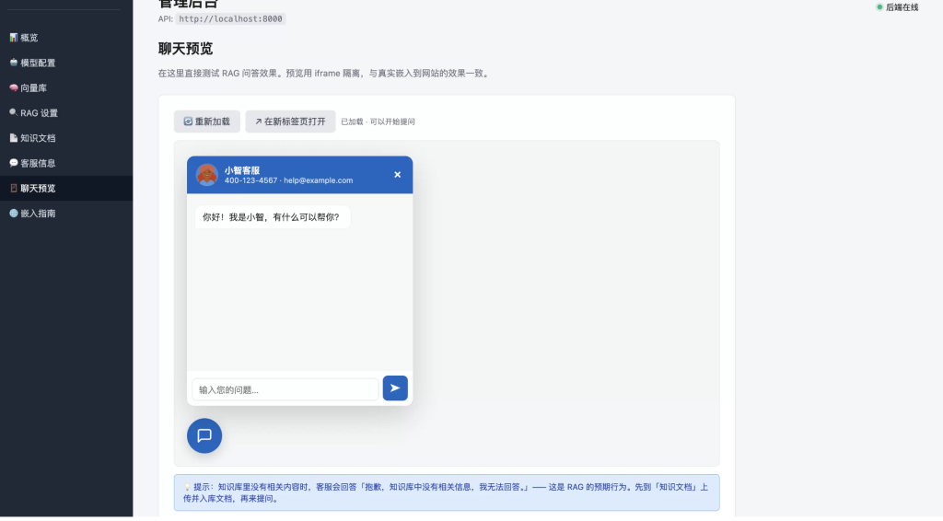Click the 概览 bar chart icon
The width and height of the screenshot is (943, 521).
13,37
